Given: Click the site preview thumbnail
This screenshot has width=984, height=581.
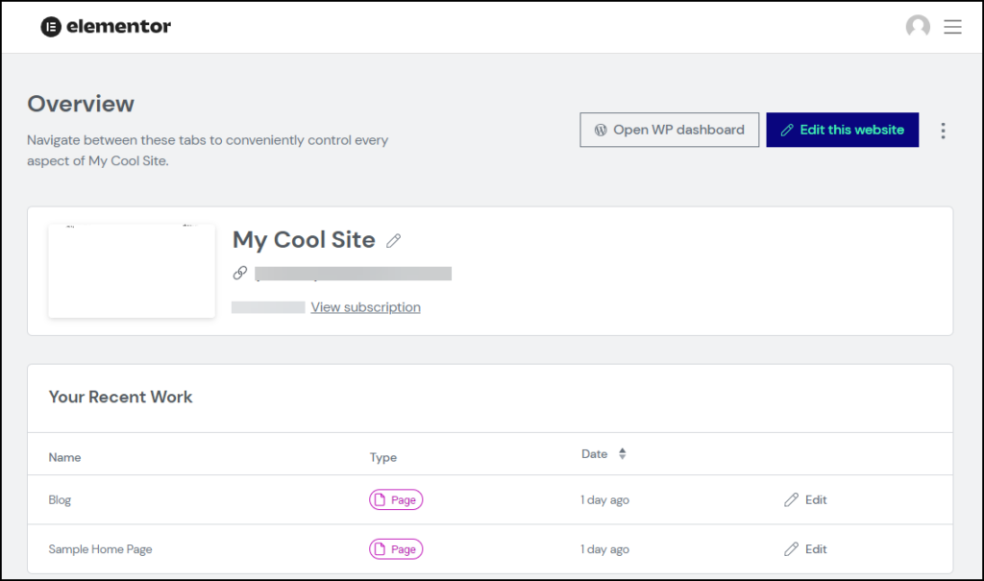Looking at the screenshot, I should (x=131, y=271).
